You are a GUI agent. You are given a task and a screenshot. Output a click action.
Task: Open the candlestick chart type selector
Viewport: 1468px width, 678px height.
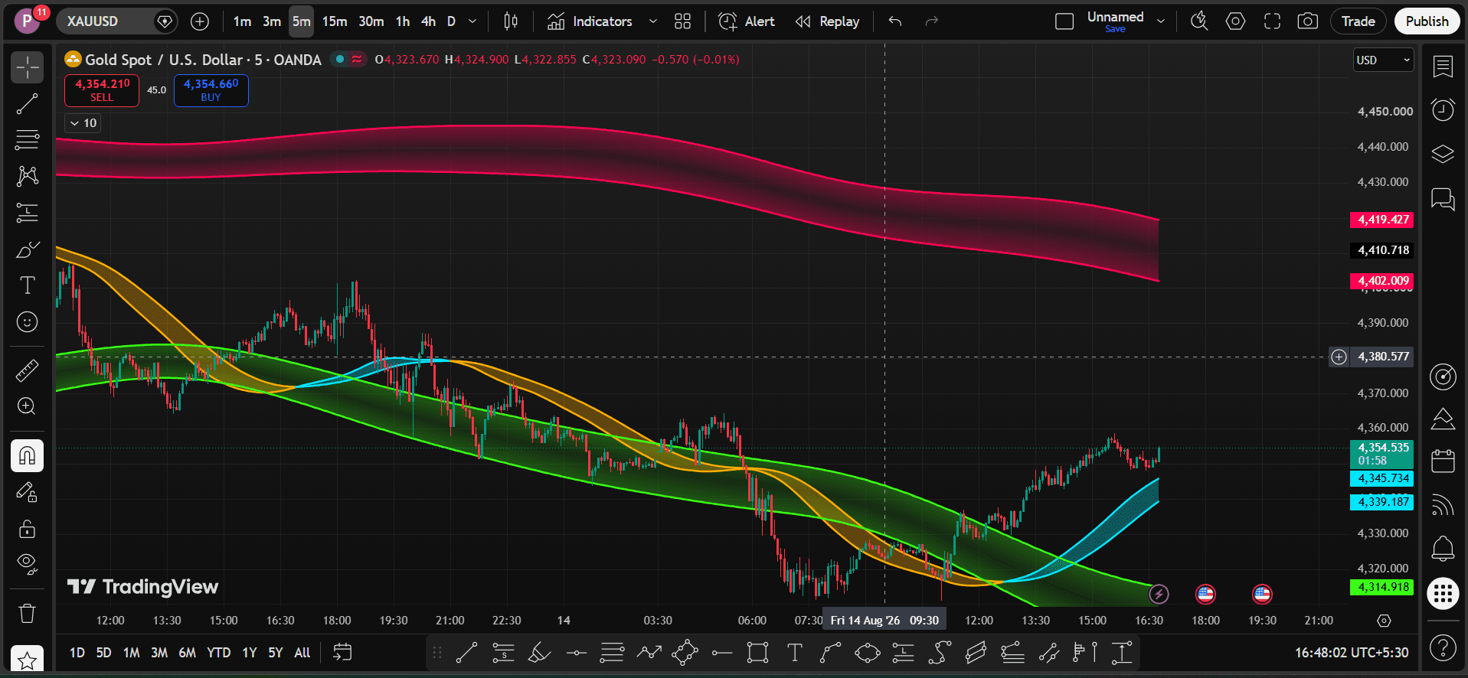[511, 21]
